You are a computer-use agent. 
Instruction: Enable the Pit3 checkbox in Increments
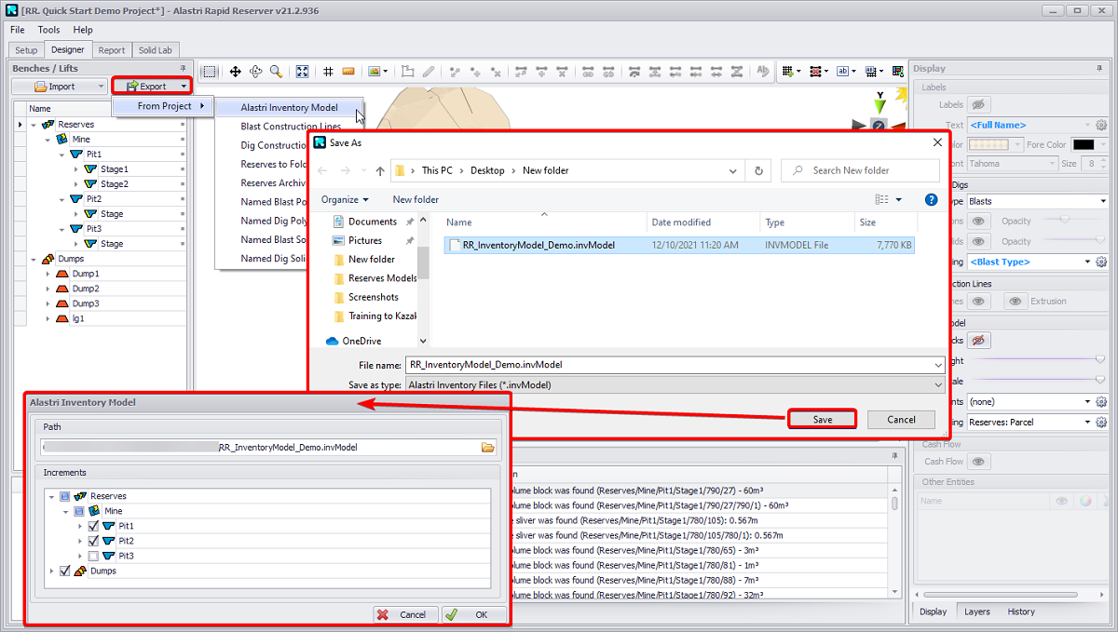click(x=93, y=556)
